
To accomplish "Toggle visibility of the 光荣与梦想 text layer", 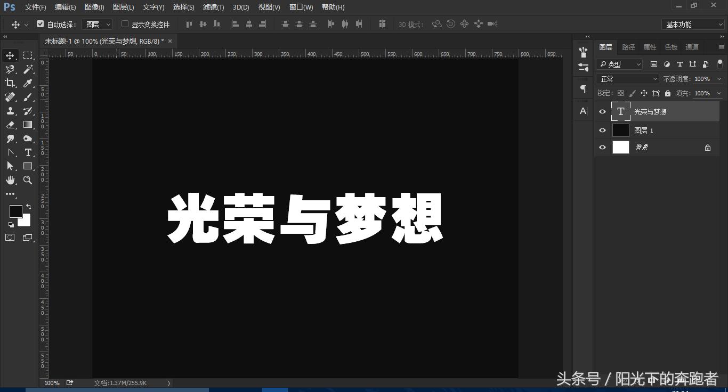I will [602, 111].
